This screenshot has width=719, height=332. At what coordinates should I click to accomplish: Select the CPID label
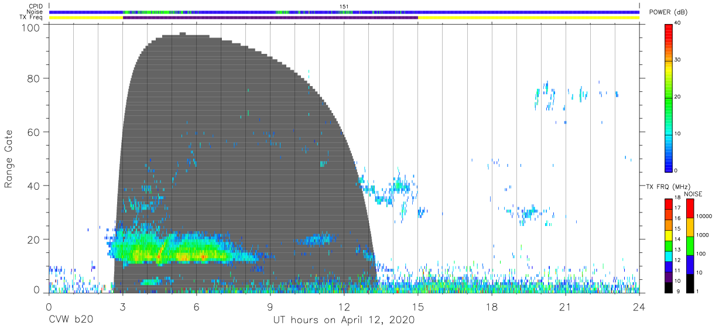[x=36, y=6]
